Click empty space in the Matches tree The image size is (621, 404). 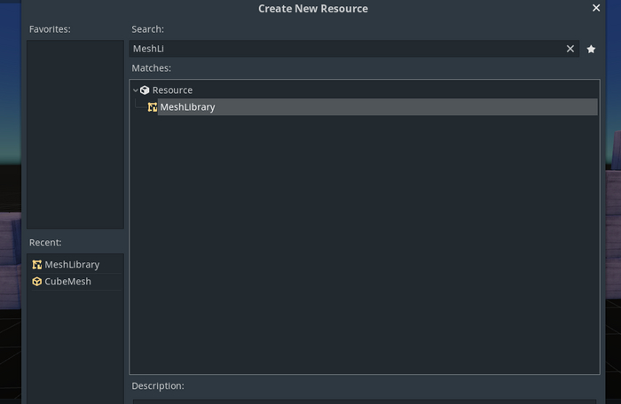364,248
